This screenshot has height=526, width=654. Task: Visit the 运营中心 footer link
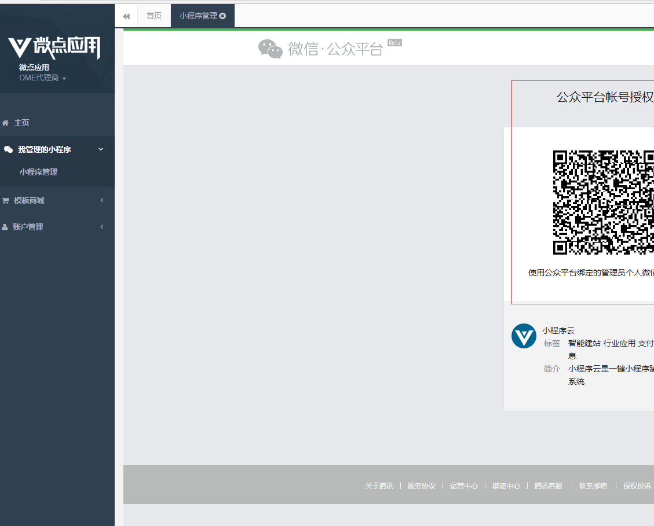(x=463, y=486)
